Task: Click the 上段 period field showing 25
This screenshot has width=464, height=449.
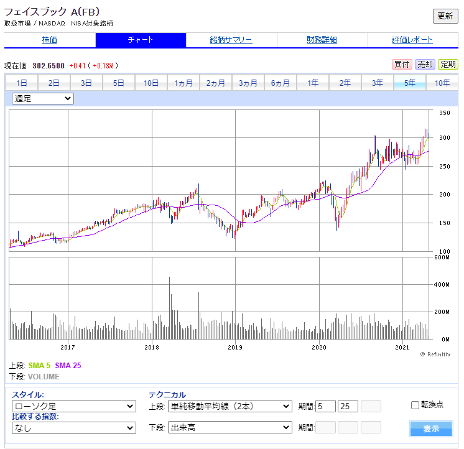Action: click(348, 406)
